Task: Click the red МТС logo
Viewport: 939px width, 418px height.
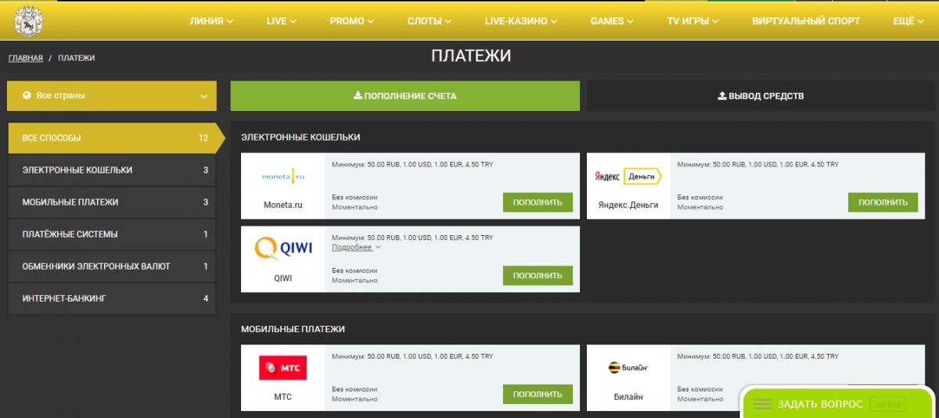Action: [282, 368]
